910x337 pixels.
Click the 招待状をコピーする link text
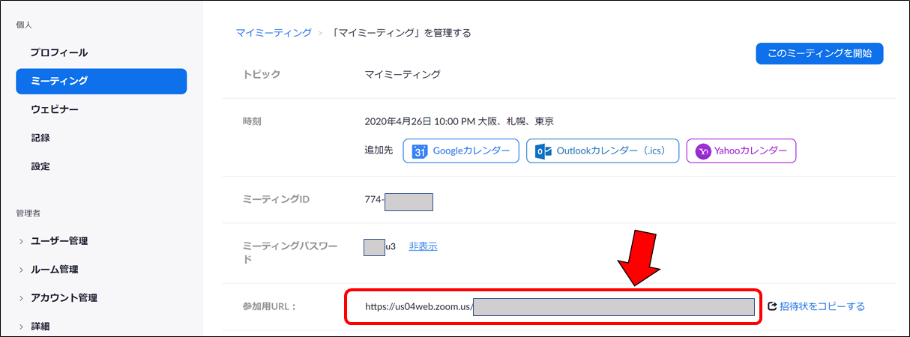(x=822, y=306)
